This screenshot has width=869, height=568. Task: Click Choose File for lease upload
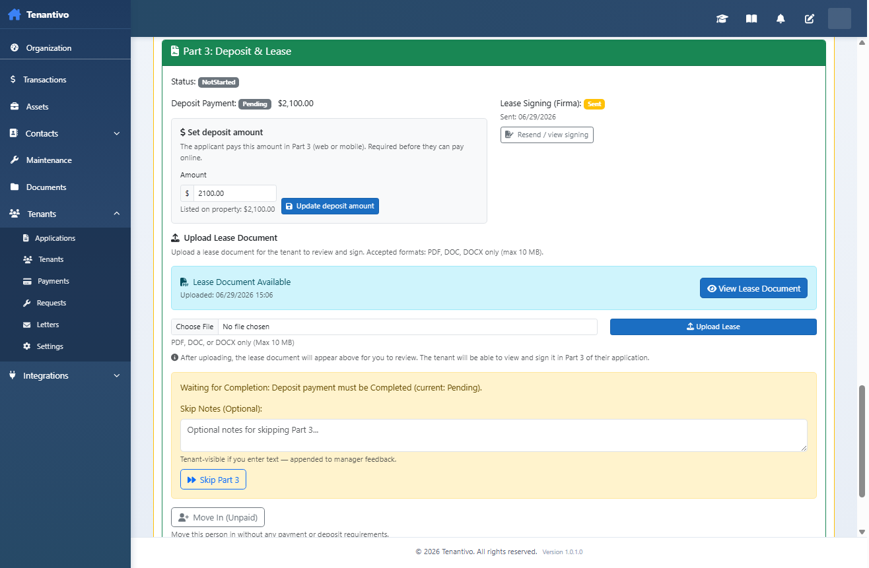[x=195, y=327]
